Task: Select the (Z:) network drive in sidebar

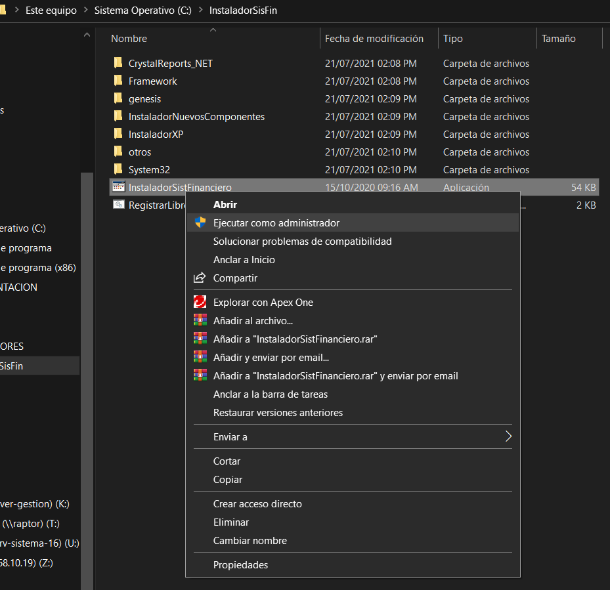Action: click(26, 563)
